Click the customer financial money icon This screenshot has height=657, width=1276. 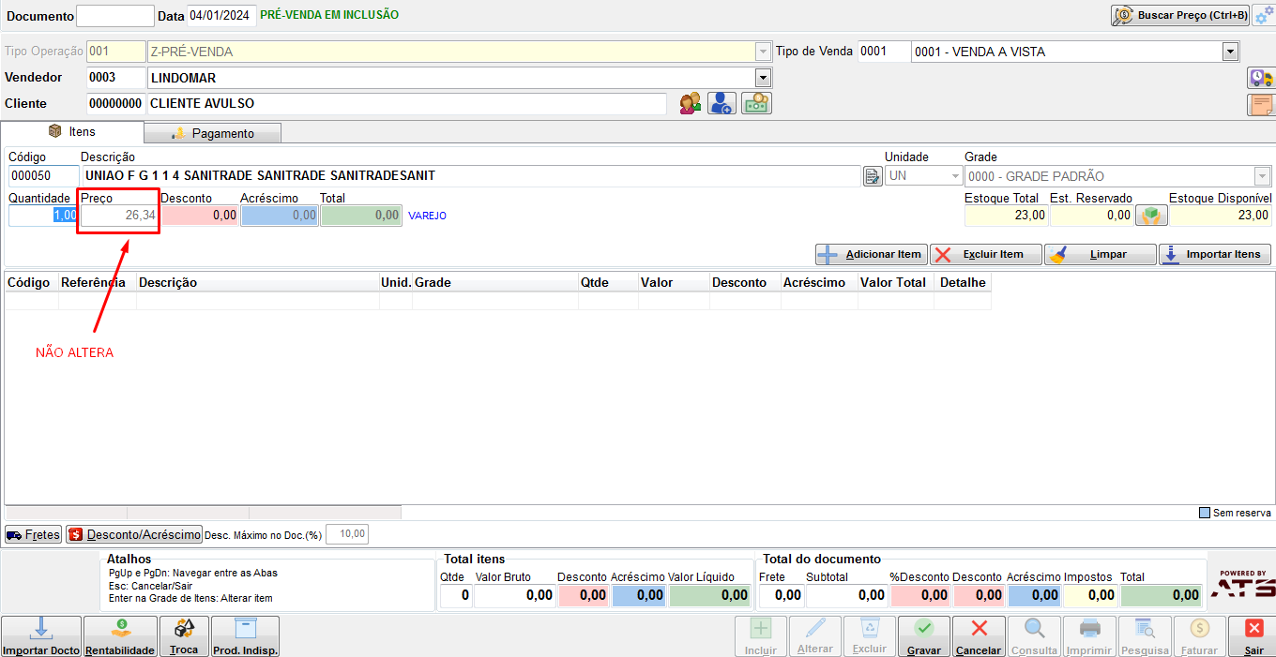[756, 103]
